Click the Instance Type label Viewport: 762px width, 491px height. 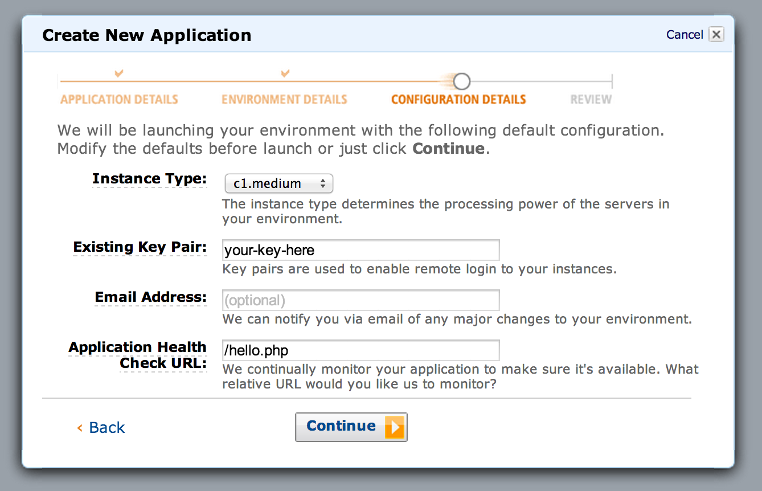pos(149,179)
